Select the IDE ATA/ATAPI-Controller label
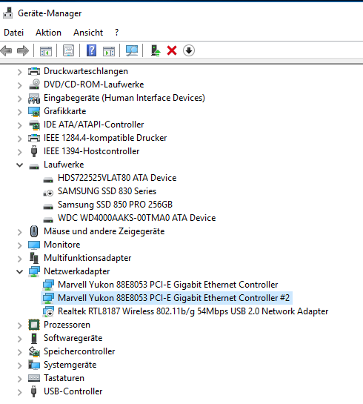The width and height of the screenshot is (363, 404). [93, 125]
